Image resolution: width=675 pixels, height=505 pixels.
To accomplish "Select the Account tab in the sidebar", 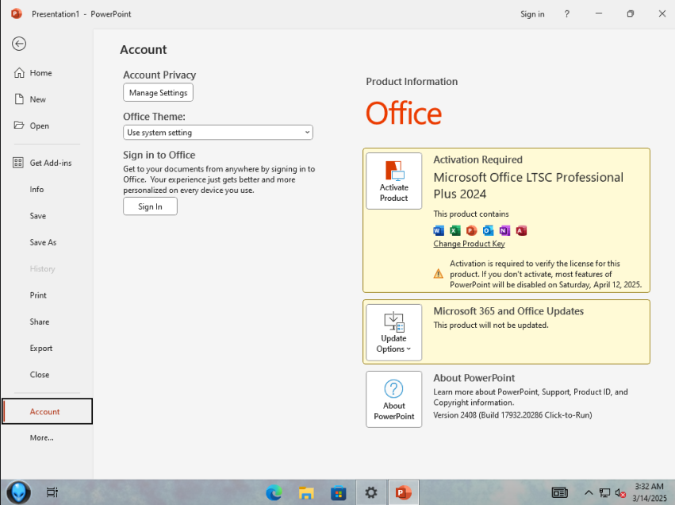I will click(47, 411).
